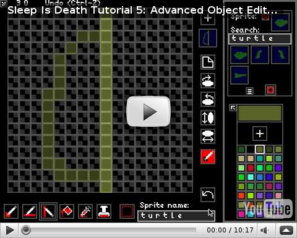Flip the sprite vertically
297x238 pixels.
point(208,117)
